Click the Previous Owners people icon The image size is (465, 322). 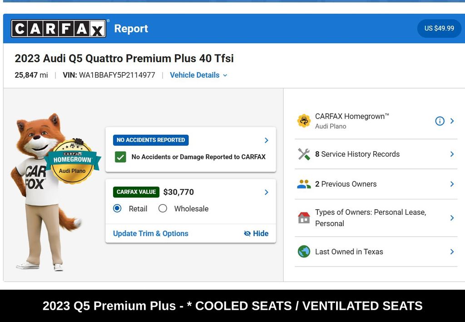coord(304,184)
